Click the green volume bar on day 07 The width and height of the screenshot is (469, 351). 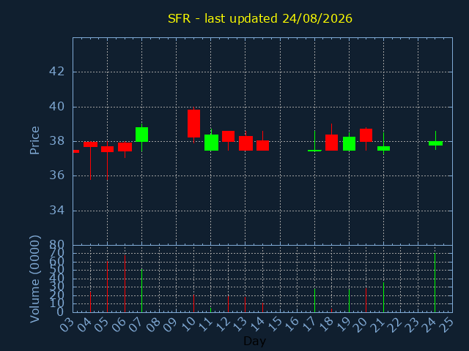coord(141,290)
